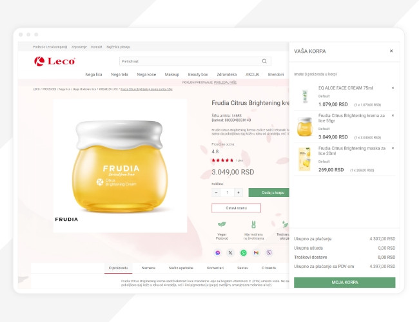Viewport: 419px width, 322px height.
Task: Remove Frudia Citrus Brightening krema from cart
Action: [x=393, y=116]
